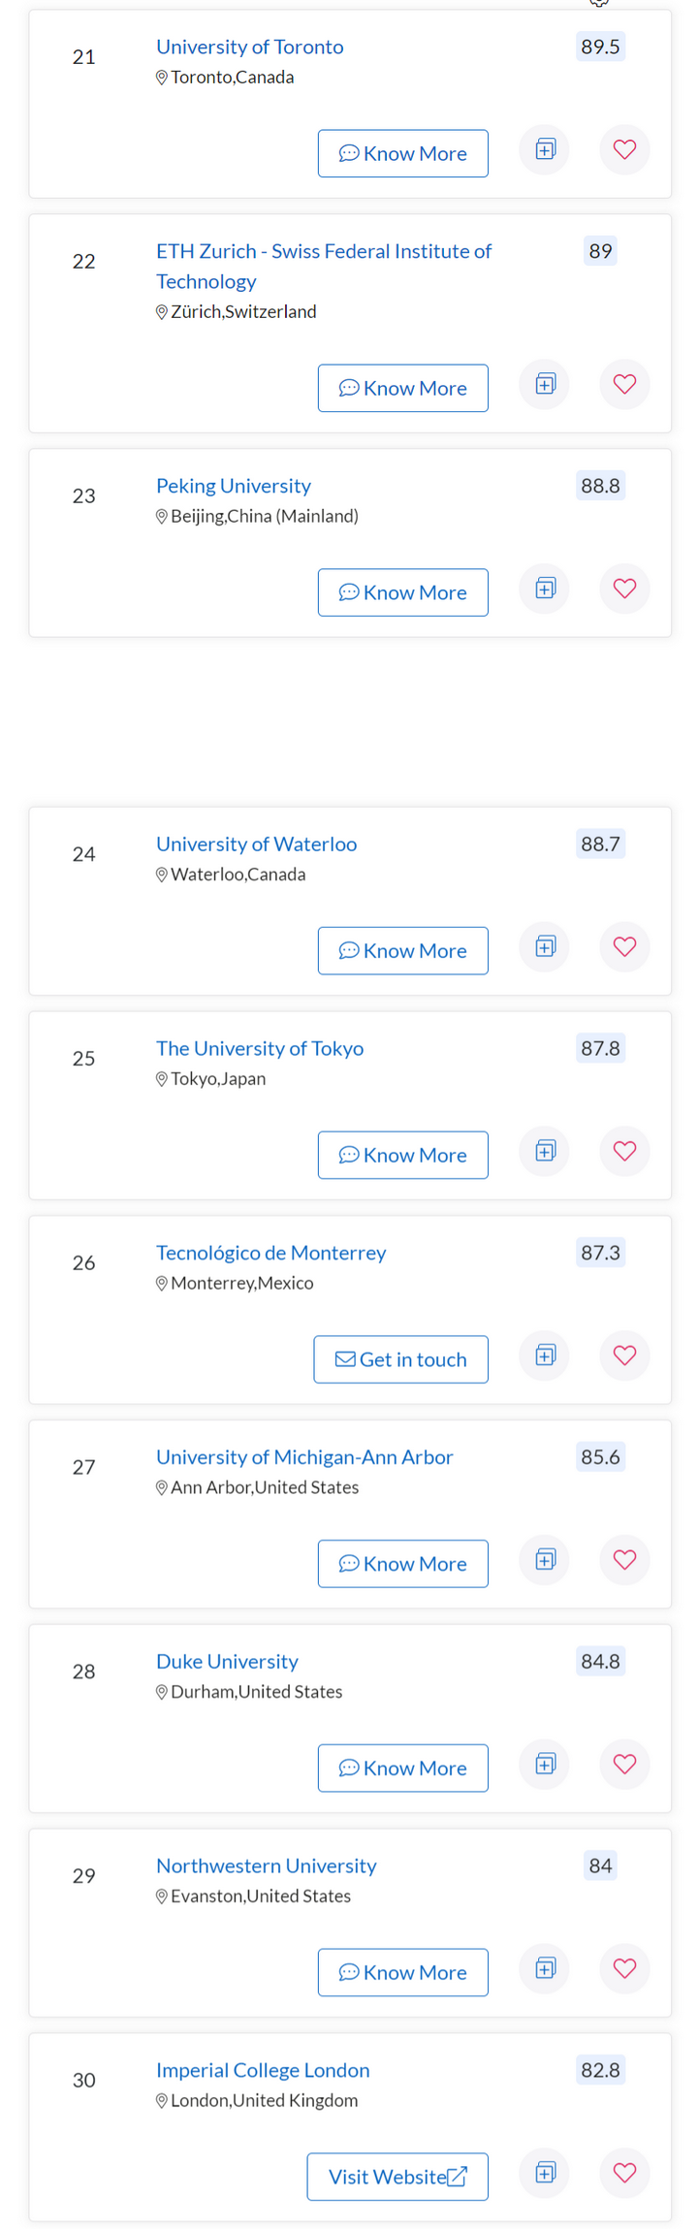The image size is (698, 2230).
Task: Shortlist Peking University using heart icon
Action: coord(624,589)
